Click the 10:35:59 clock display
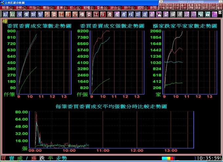The image size is (223, 162). click(x=208, y=158)
